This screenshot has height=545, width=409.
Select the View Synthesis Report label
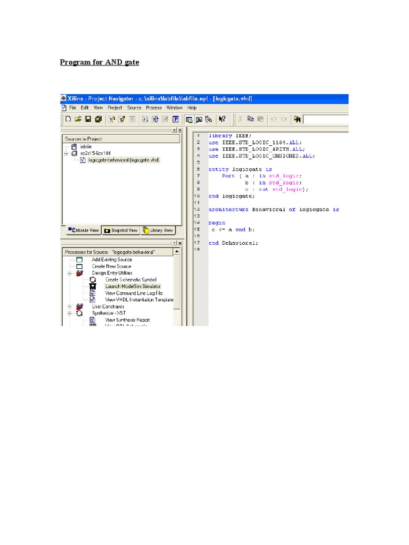(x=127, y=320)
